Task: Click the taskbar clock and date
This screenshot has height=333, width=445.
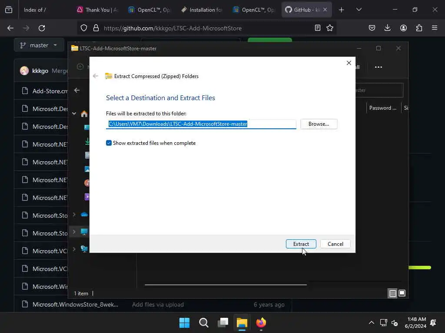Action: click(415, 323)
